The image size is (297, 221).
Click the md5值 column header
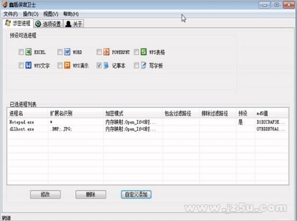click(x=272, y=113)
